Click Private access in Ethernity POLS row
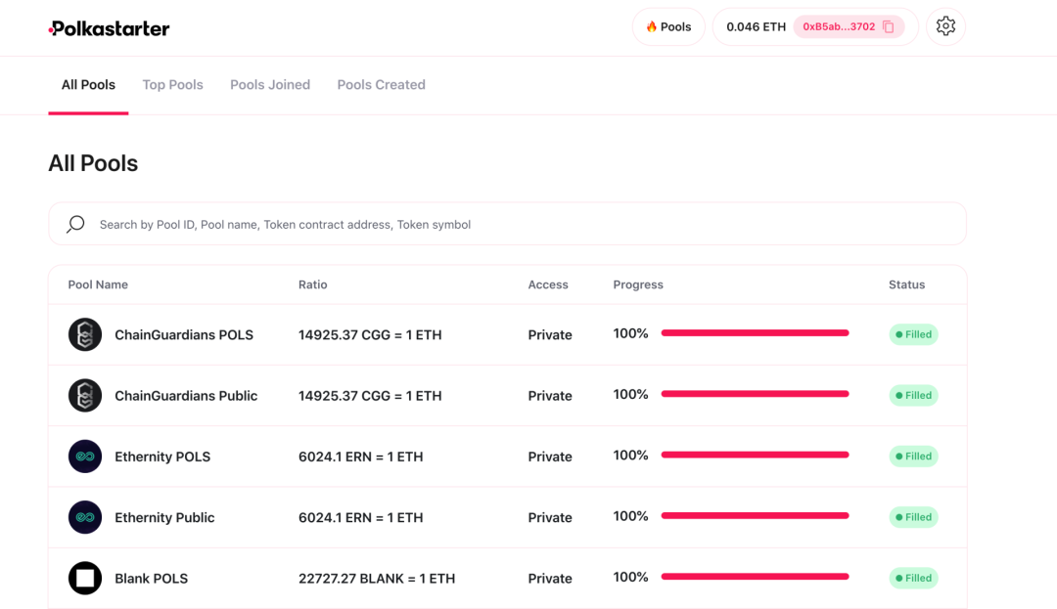This screenshot has width=1057, height=609. coord(550,457)
